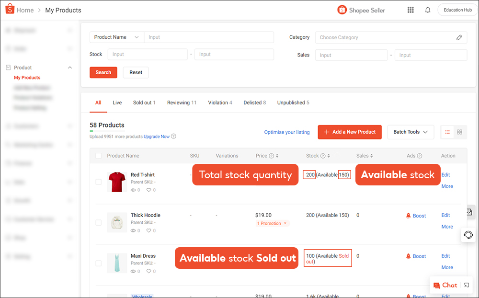
Task: Open the apps grid menu icon
Action: 411,10
